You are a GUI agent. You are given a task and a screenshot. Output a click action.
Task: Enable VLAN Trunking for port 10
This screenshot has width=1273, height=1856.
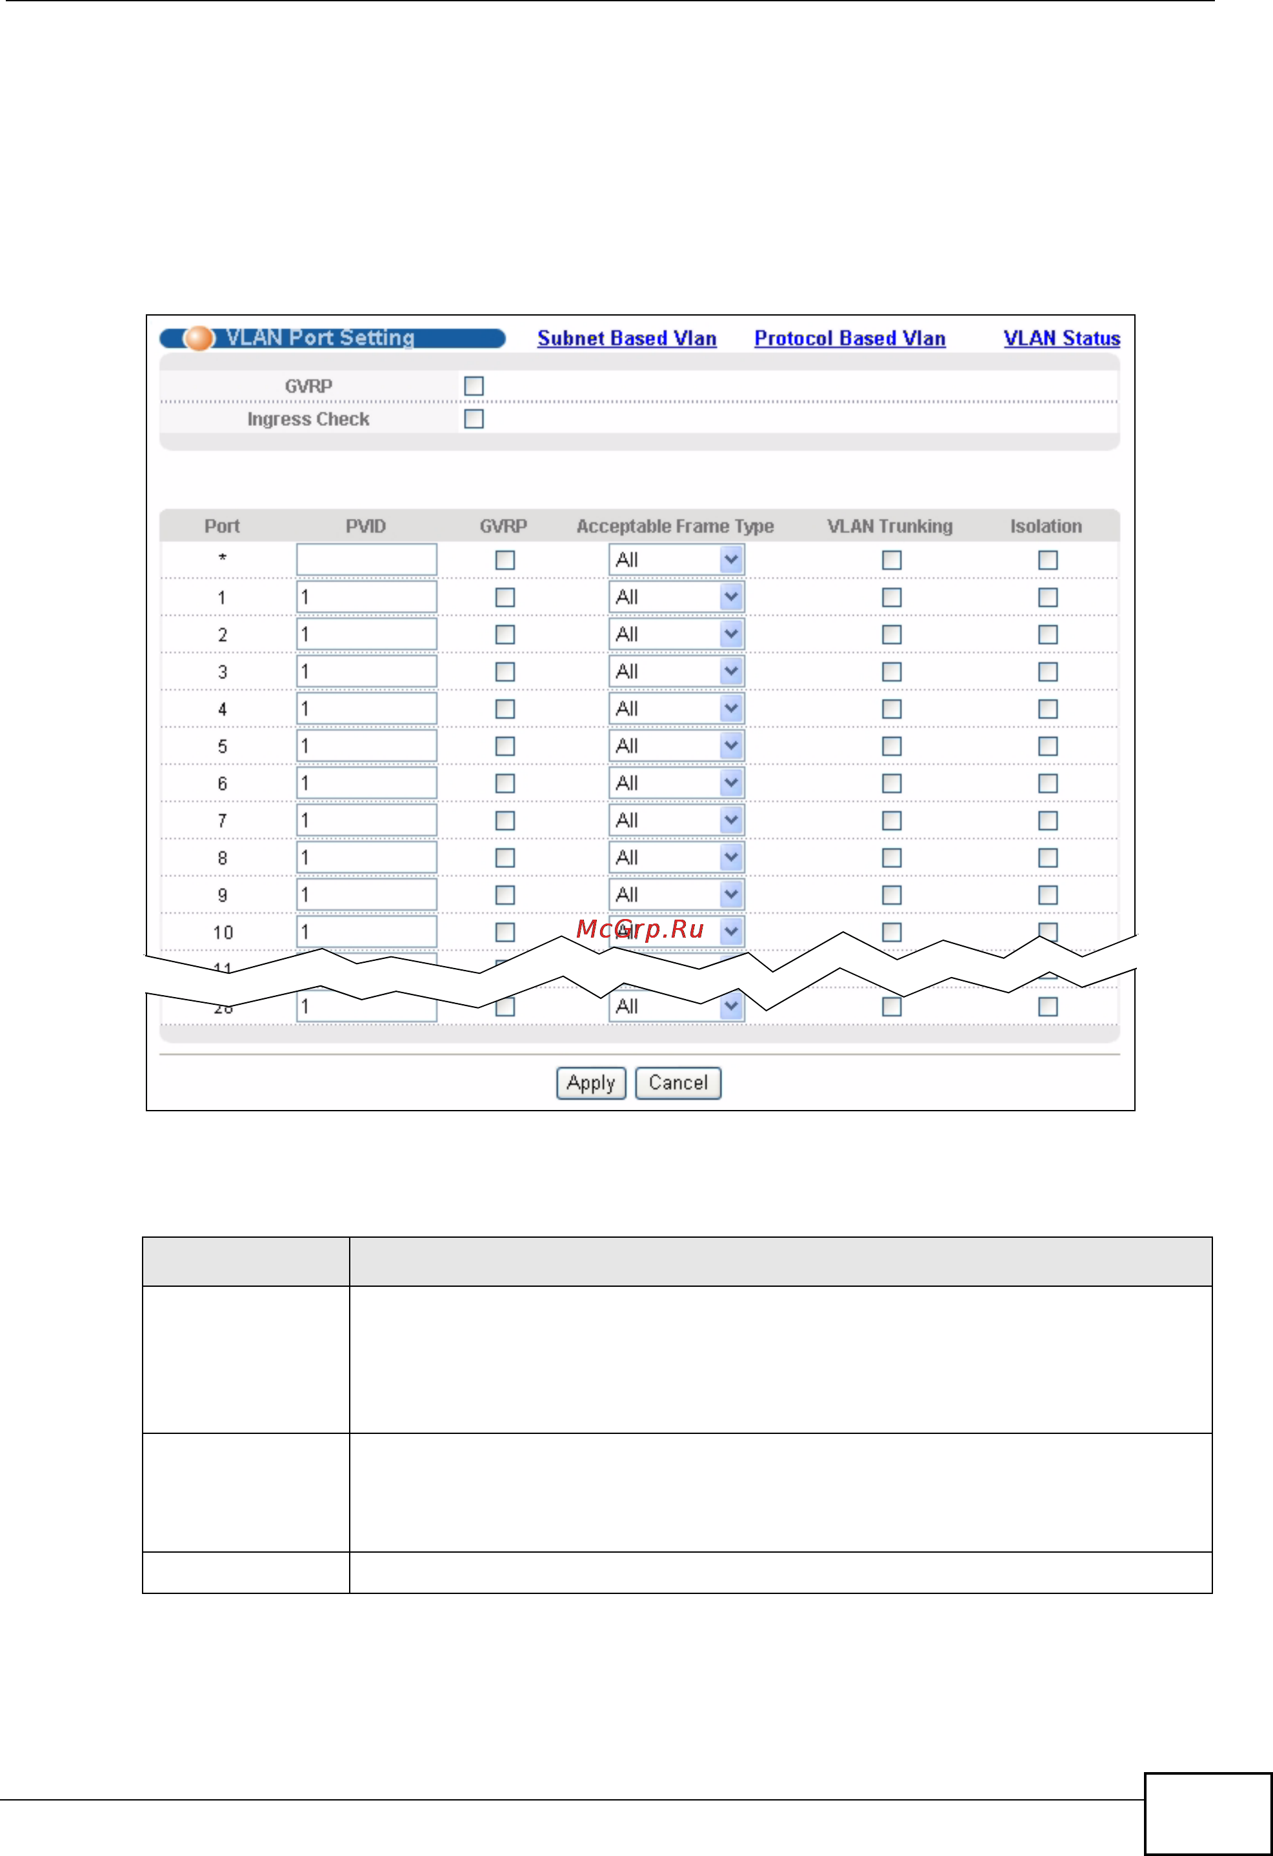point(891,932)
